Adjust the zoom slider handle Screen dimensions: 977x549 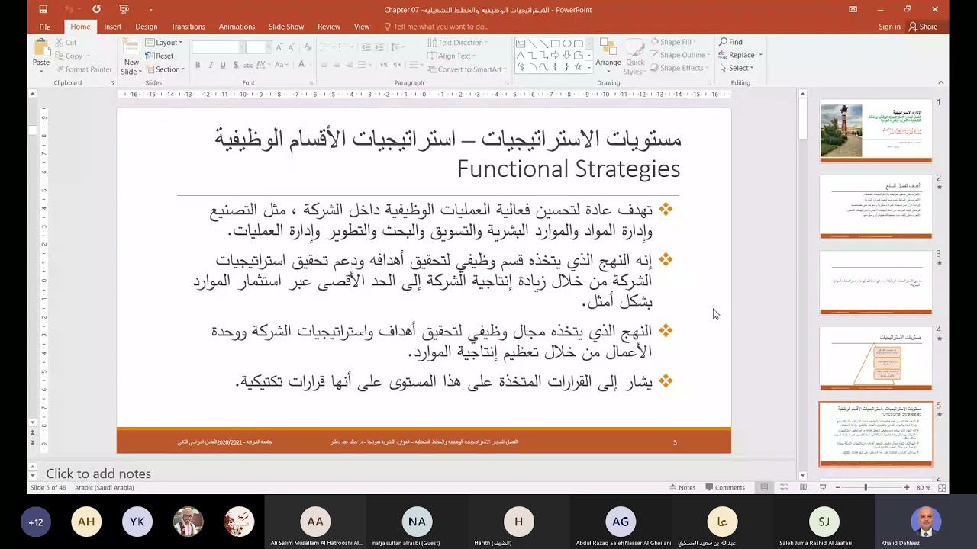(866, 487)
